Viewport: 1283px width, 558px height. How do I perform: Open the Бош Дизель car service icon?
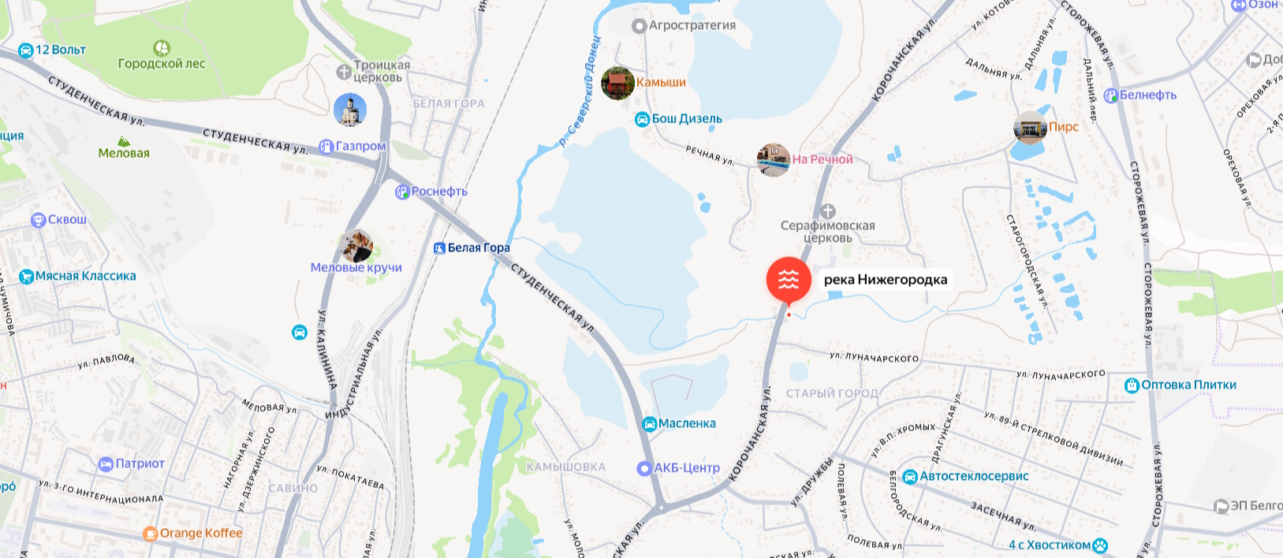[x=643, y=120]
